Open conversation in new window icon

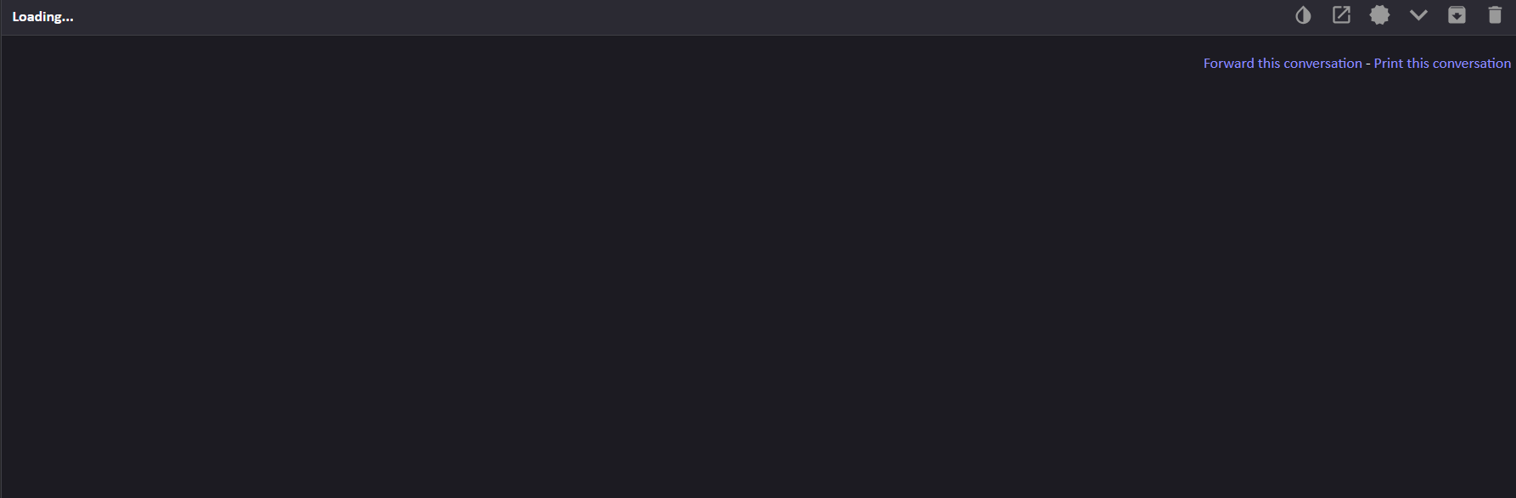(1341, 15)
